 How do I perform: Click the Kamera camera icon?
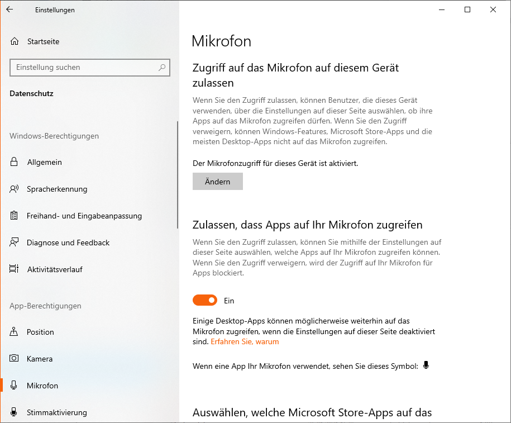(14, 358)
